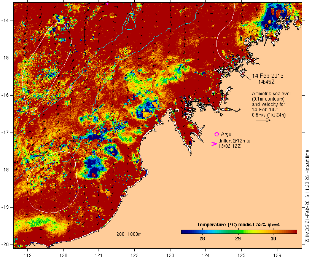Click the latitude tick label -14
Viewport: 312px width, 259px height.
point(5,20)
